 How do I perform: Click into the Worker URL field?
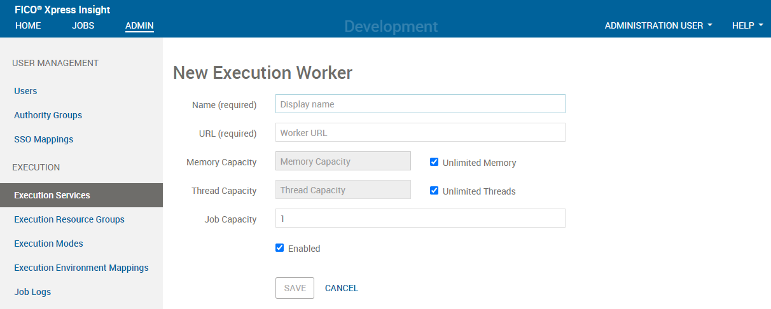tap(420, 133)
